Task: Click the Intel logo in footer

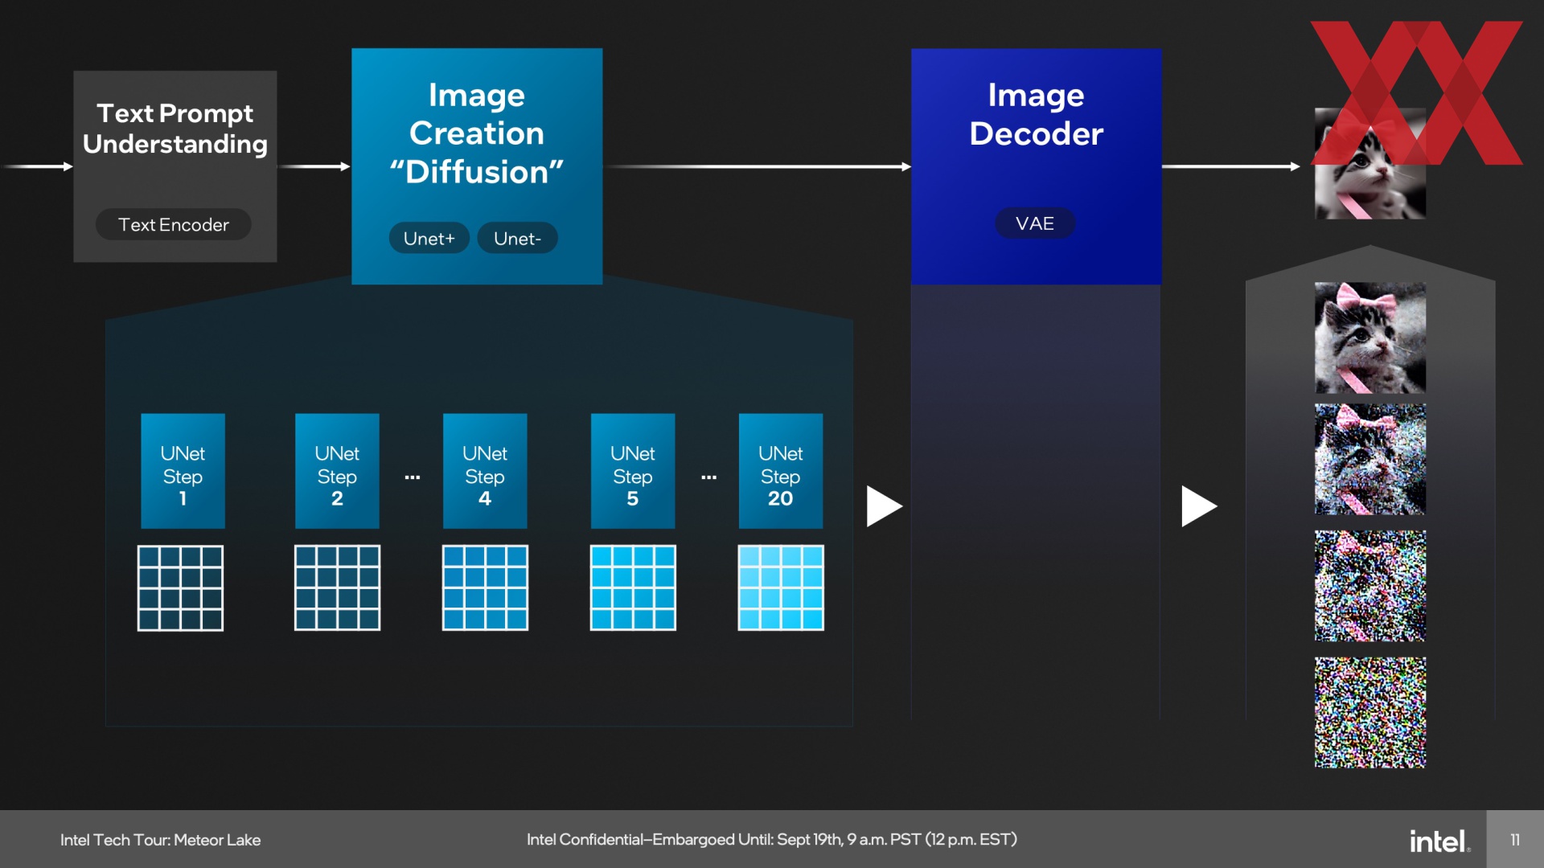Action: [x=1439, y=841]
